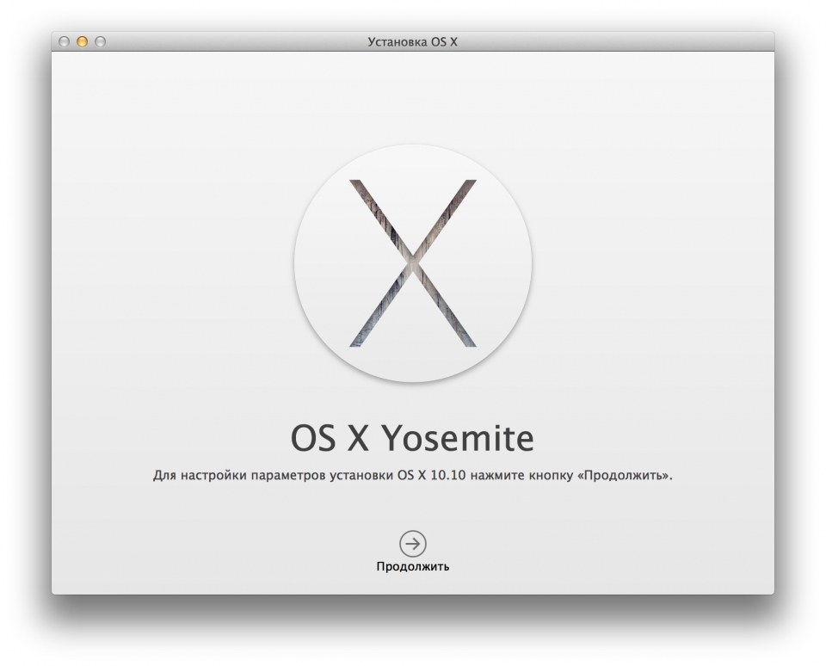This screenshot has height=666, width=826.
Task: Click the gray zoom window button
Action: tap(100, 41)
